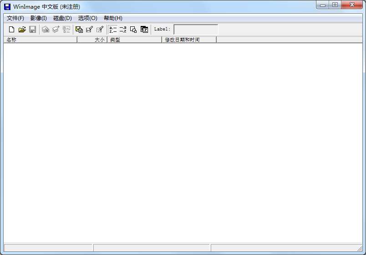Click the resize grip in status bar corner
Viewport: 366px width, 255px height.
[360, 248]
